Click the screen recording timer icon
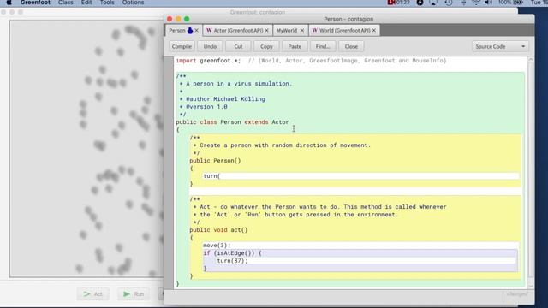Image resolution: width=548 pixels, height=308 pixels. coord(398,3)
